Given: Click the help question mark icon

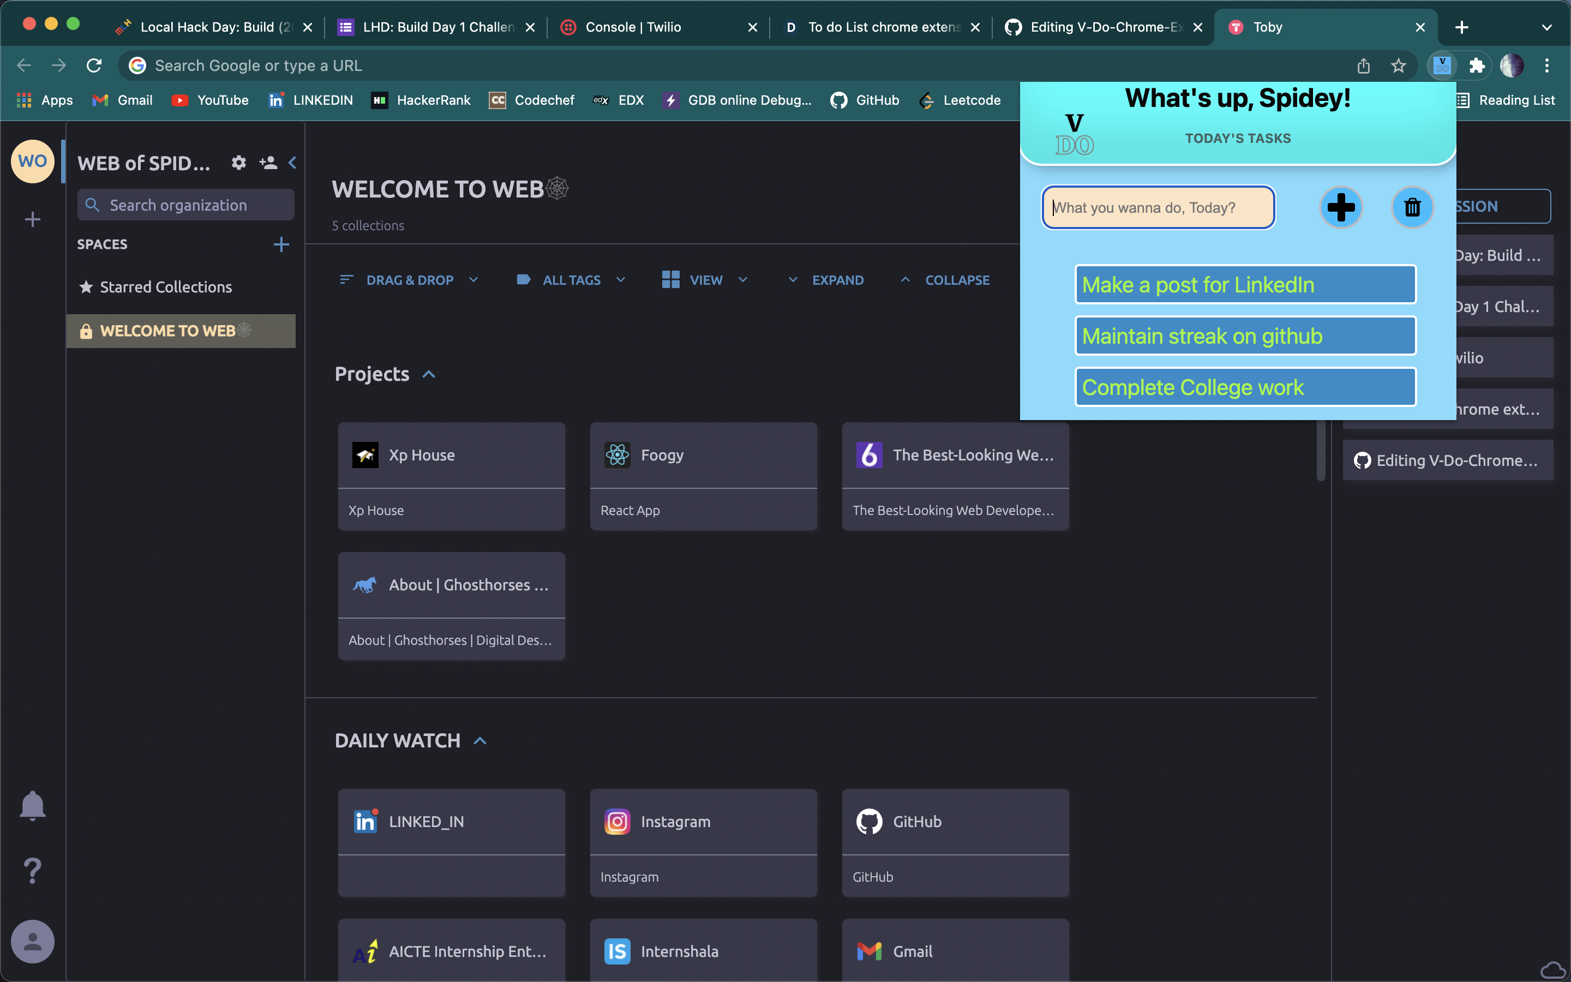Looking at the screenshot, I should [33, 870].
